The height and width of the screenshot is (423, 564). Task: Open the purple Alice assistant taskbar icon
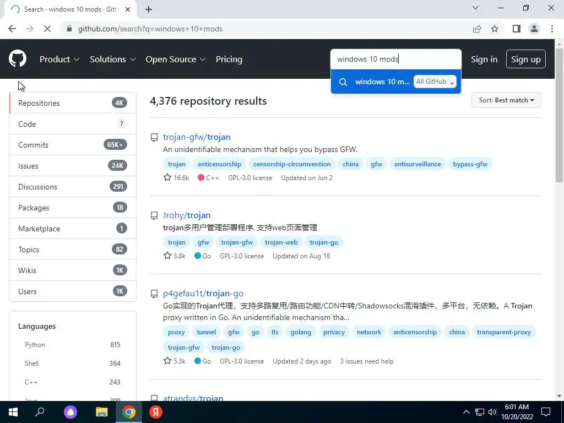(70, 412)
